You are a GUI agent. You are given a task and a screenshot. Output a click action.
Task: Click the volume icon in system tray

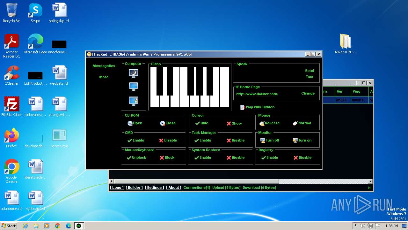click(x=362, y=226)
